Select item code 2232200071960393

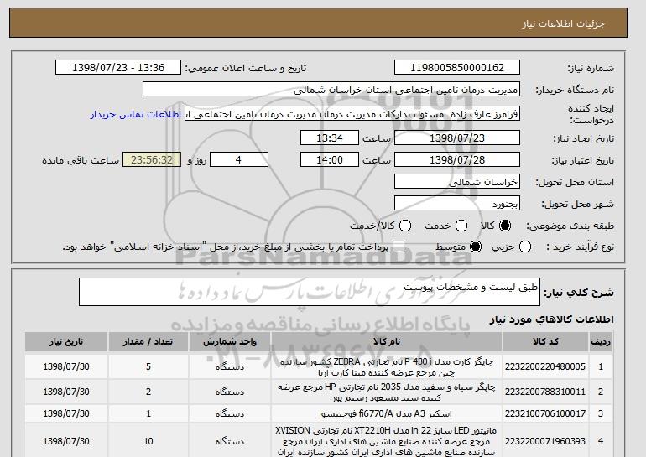(x=545, y=441)
